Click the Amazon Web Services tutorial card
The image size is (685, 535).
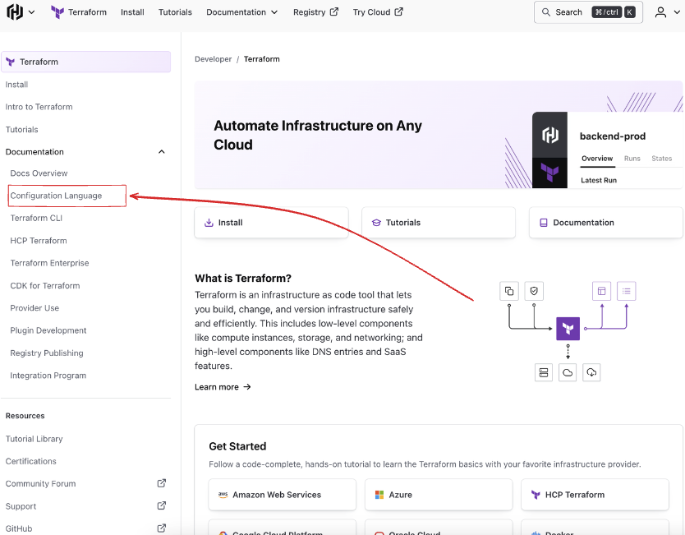pyautogui.click(x=282, y=495)
